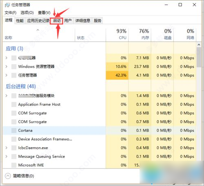Select the Message Queuing Service name
The height and width of the screenshot is (186, 204).
[42, 157]
